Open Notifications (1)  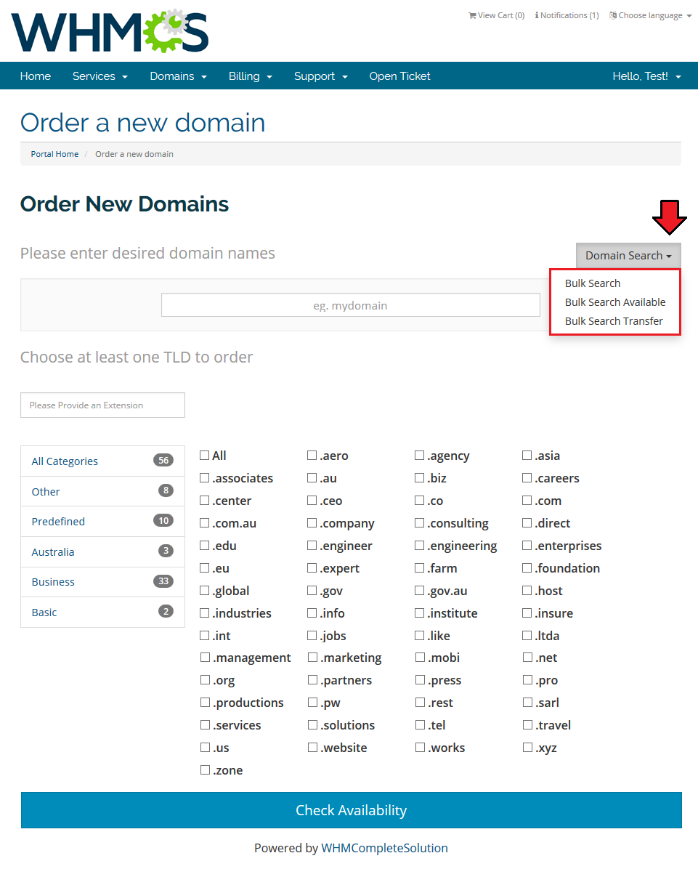[567, 15]
